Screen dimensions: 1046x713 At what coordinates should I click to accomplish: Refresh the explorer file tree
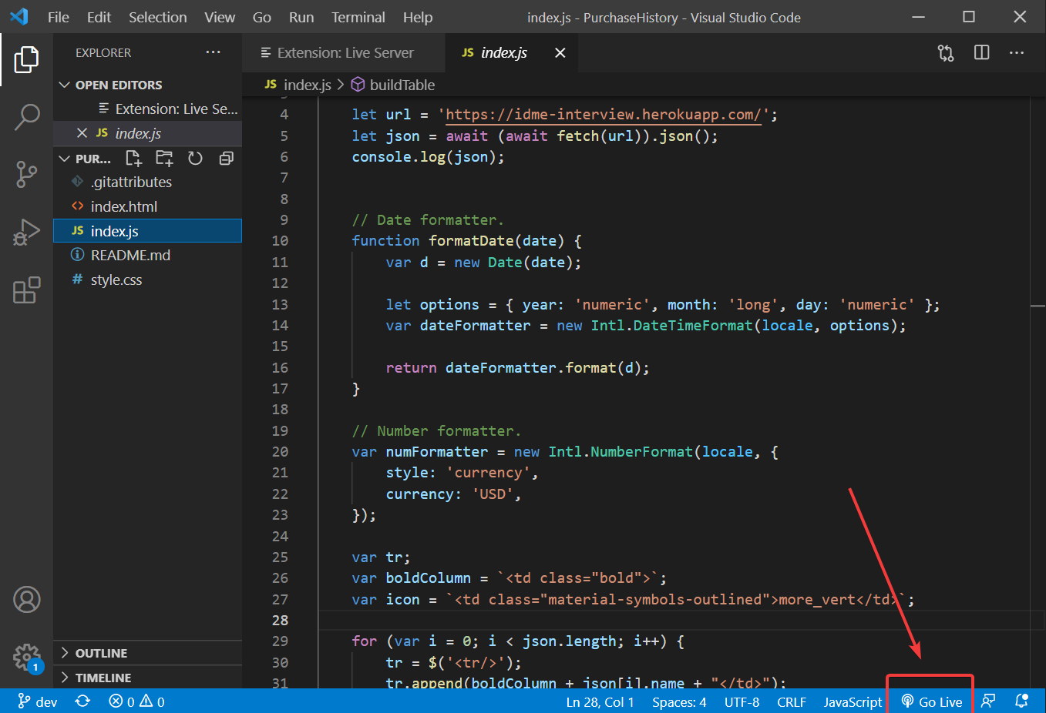pyautogui.click(x=195, y=159)
